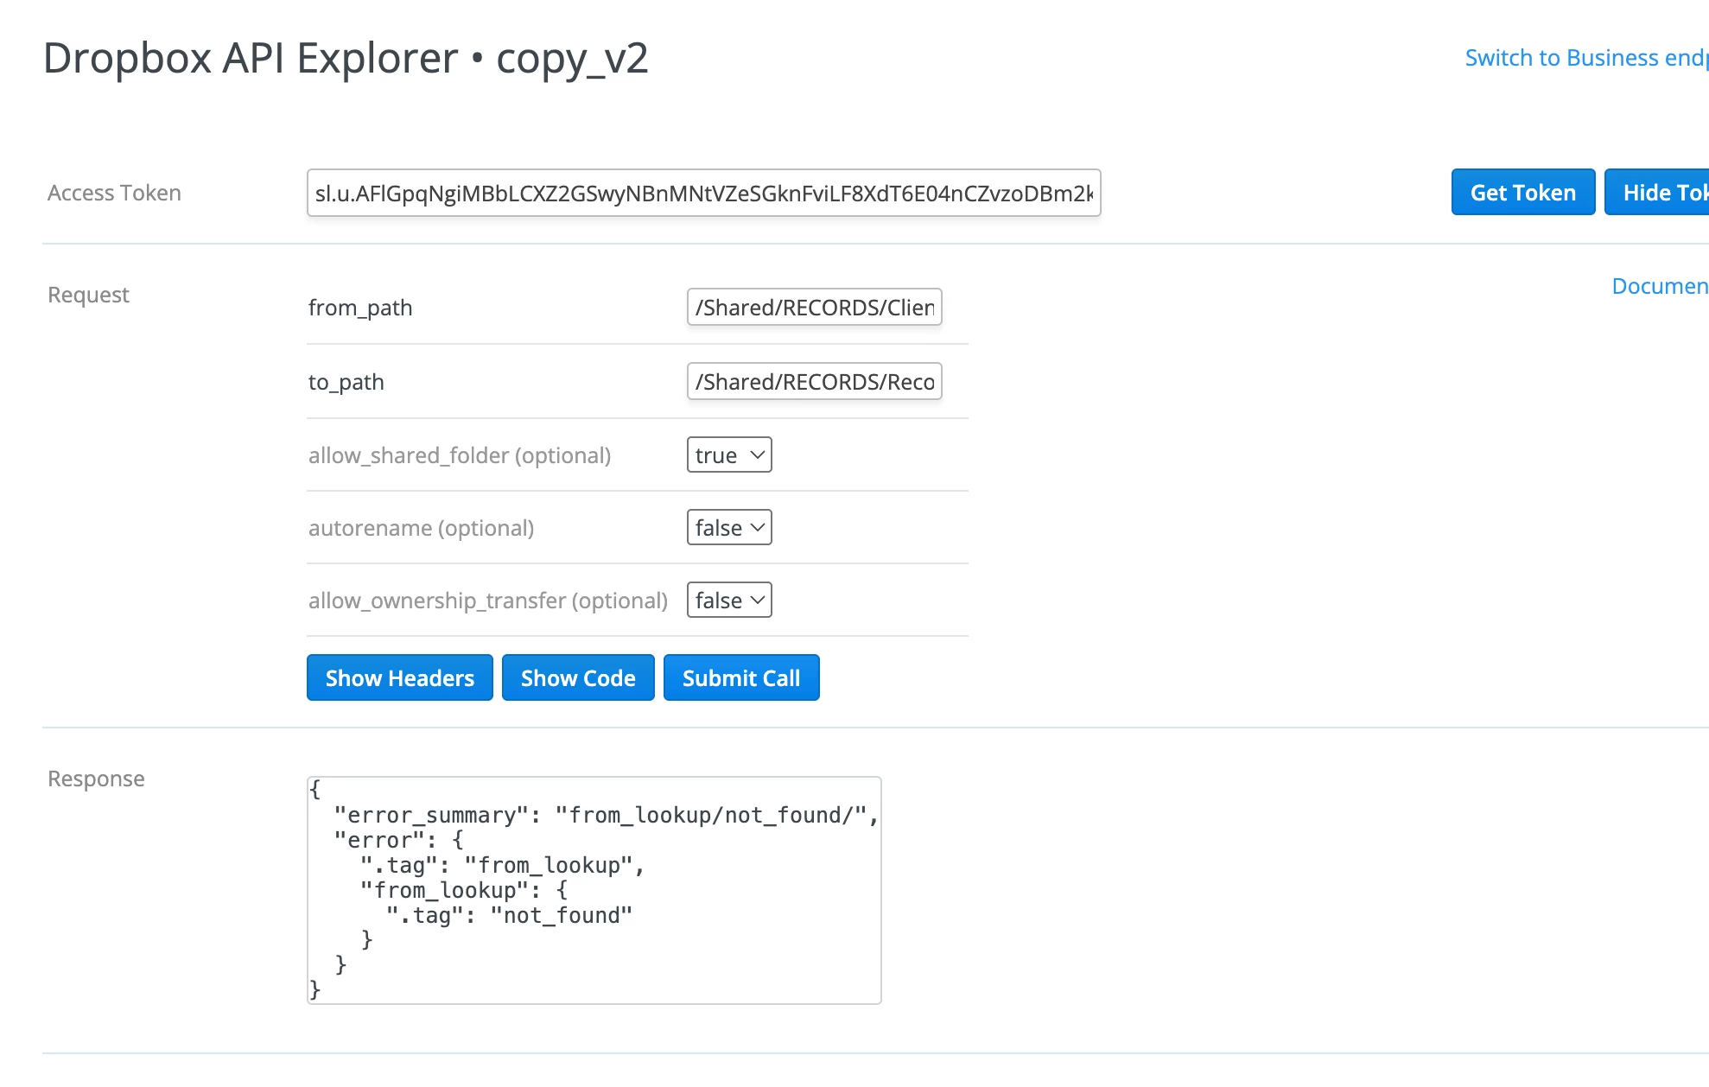The image size is (1709, 1087).
Task: Click the Get Token button
Action: [x=1522, y=193]
